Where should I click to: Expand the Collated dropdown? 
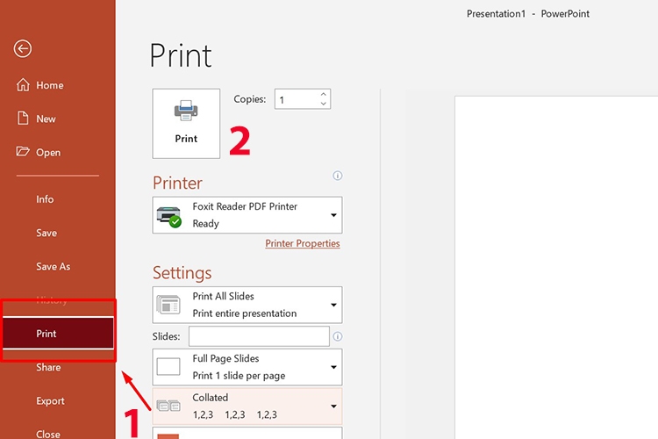pos(247,407)
